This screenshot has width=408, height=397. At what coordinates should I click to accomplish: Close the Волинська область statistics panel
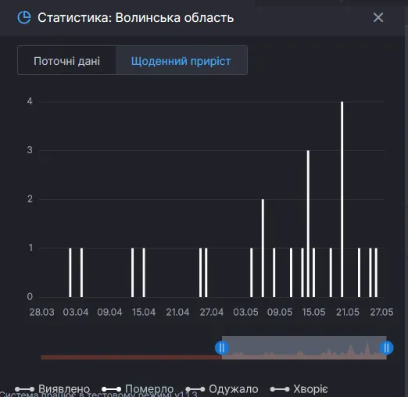(378, 18)
